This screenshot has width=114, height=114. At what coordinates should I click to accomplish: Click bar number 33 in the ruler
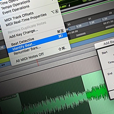(x=69, y=24)
